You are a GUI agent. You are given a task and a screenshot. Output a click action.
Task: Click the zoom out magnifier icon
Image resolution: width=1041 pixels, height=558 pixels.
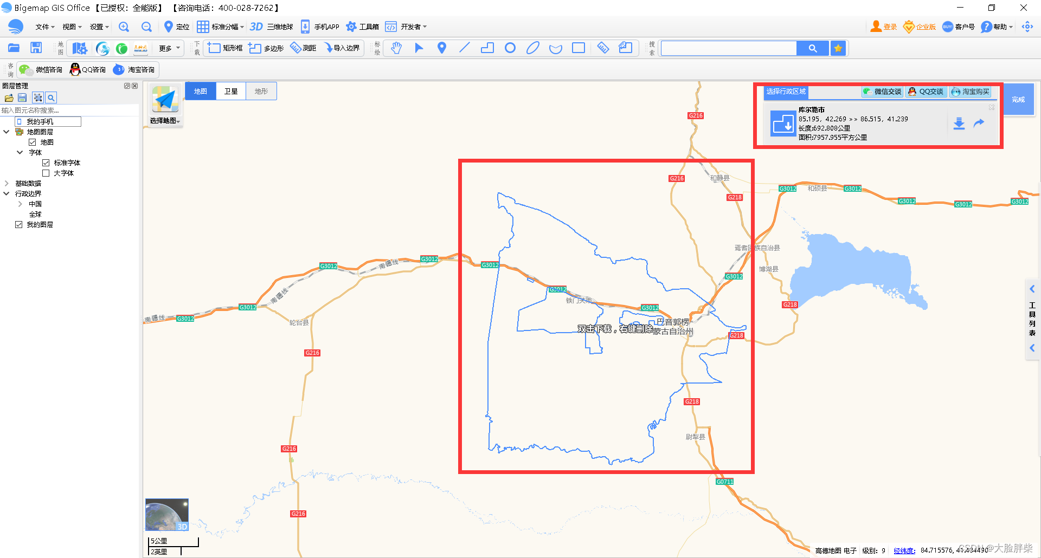pyautogui.click(x=146, y=27)
